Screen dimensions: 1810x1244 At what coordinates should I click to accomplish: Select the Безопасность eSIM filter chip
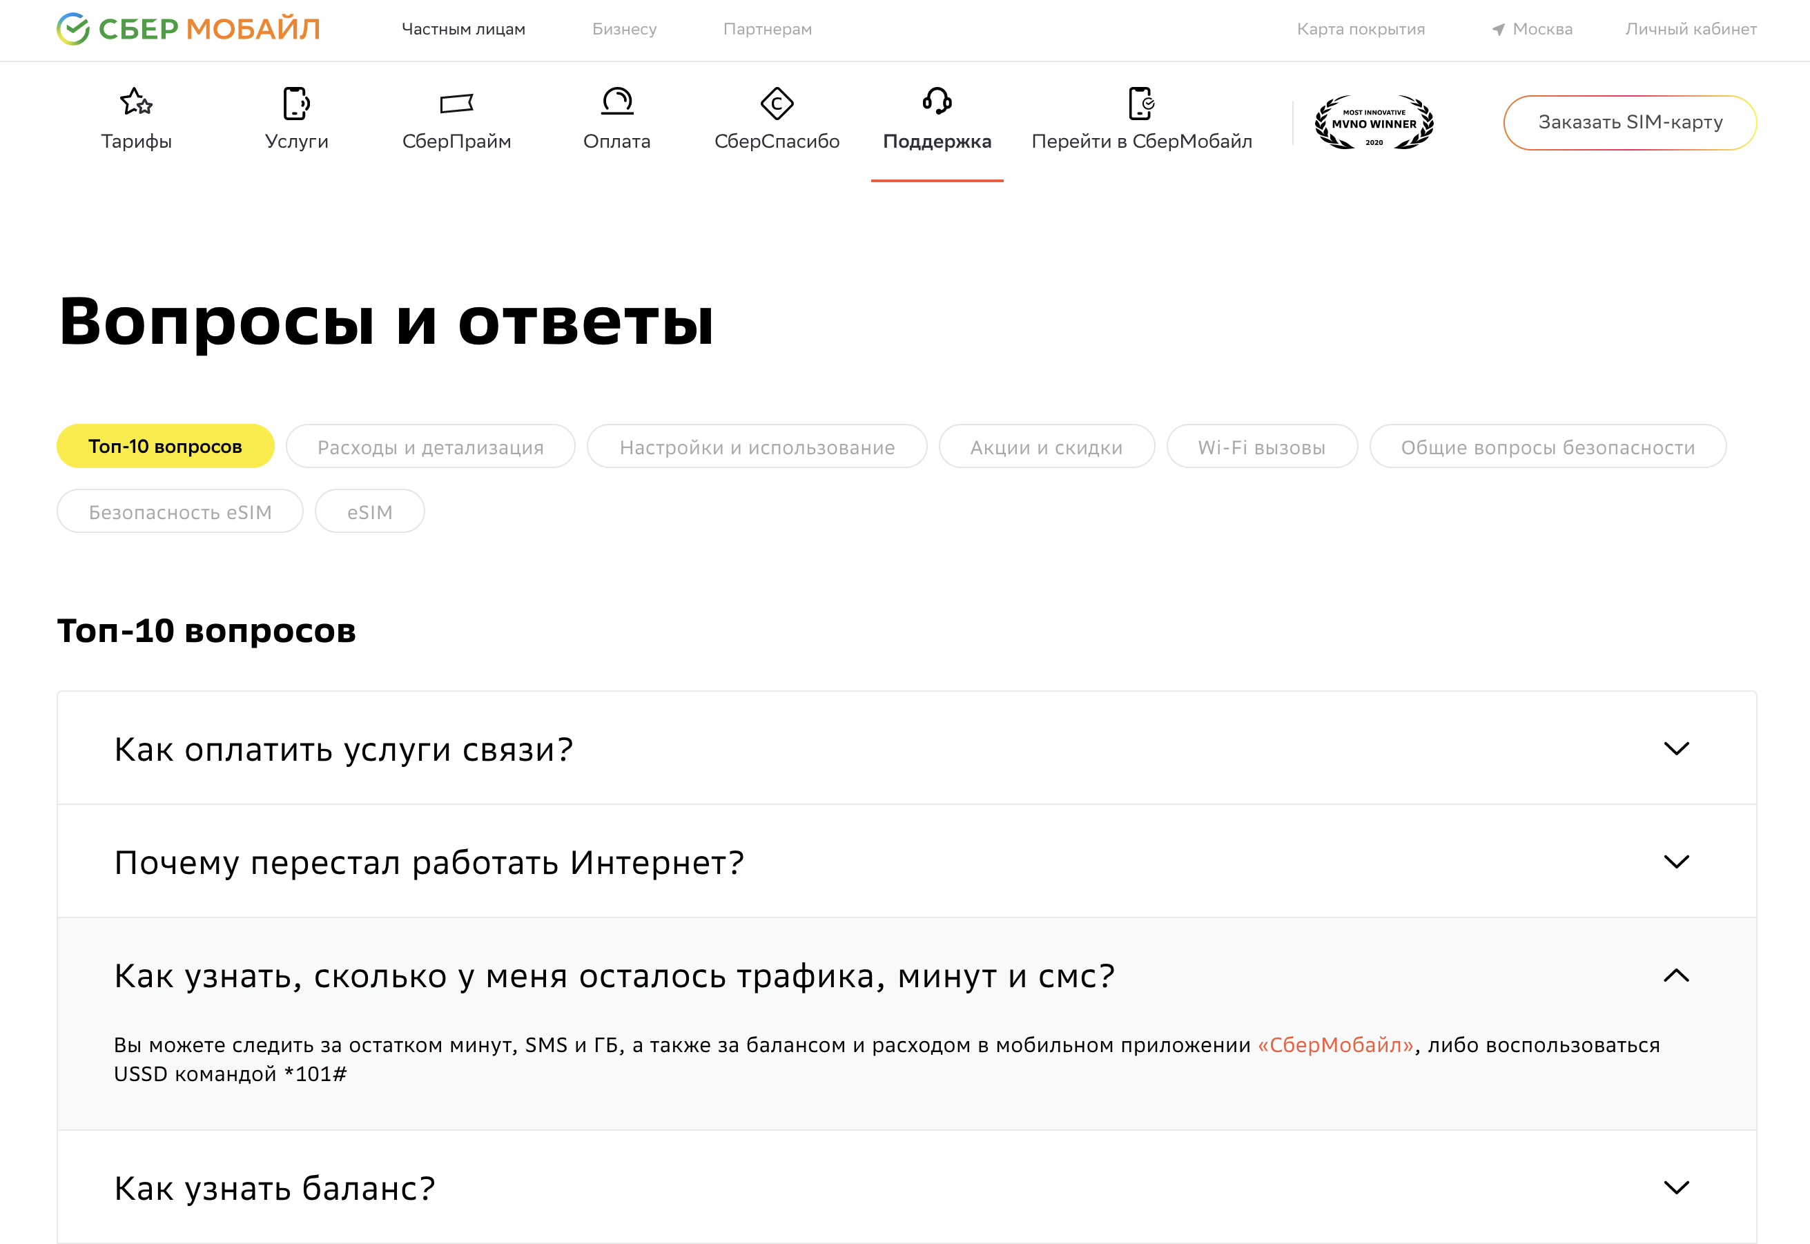(x=179, y=511)
